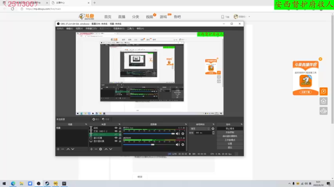The image size is (334, 187).
Task: Pop out the 场景 dock panel
Action: pyautogui.click(x=86, y=124)
